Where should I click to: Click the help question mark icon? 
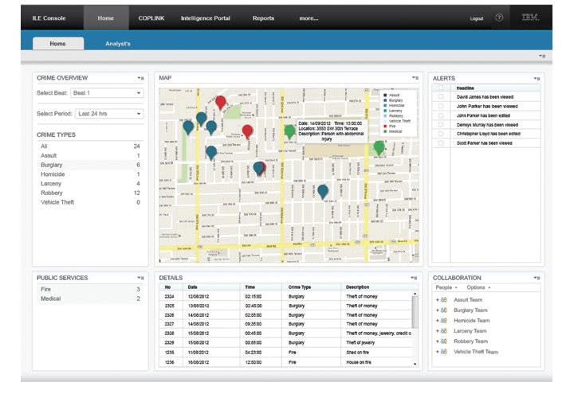click(499, 18)
